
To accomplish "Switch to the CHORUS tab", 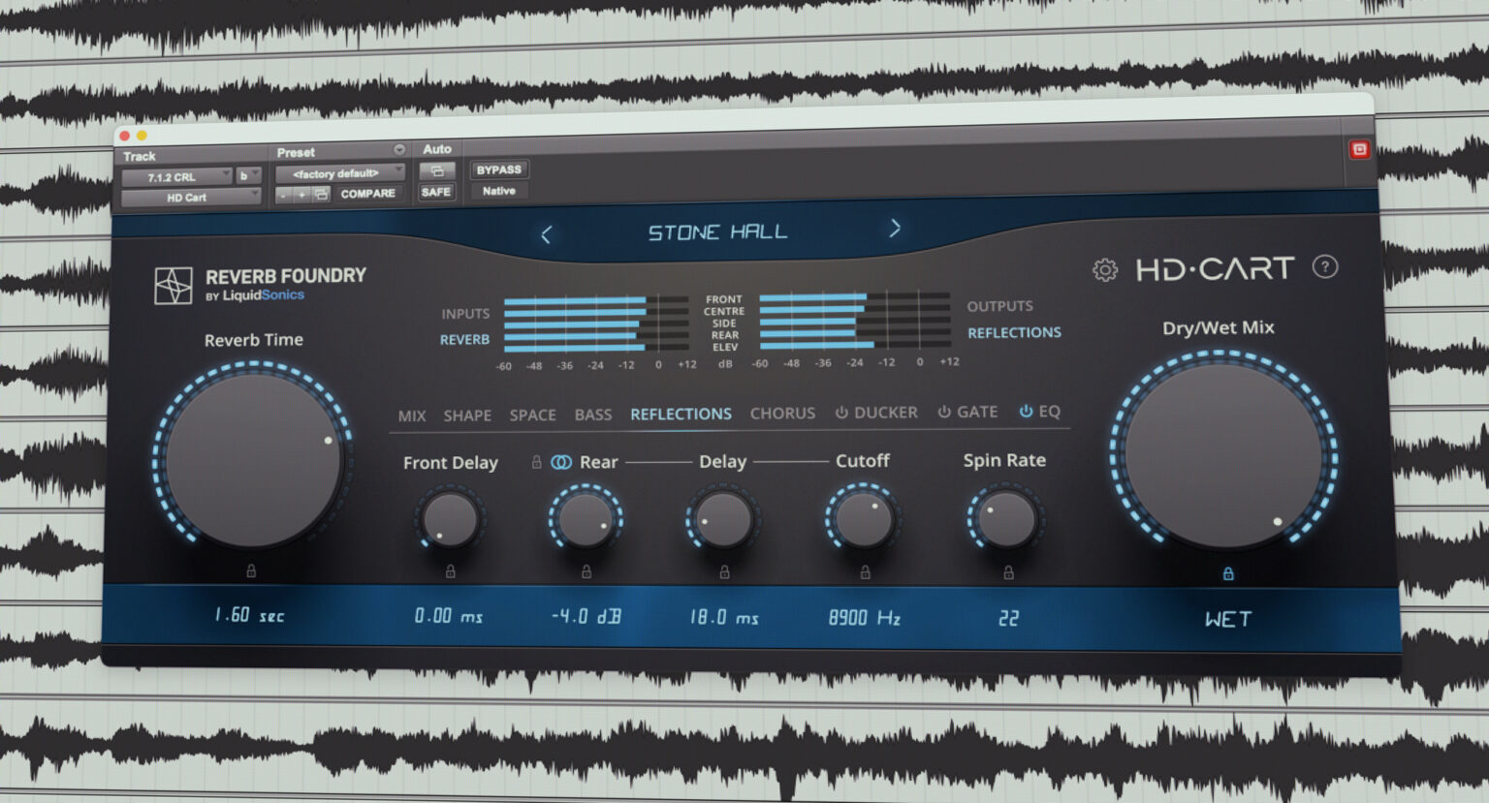I will click(x=782, y=413).
